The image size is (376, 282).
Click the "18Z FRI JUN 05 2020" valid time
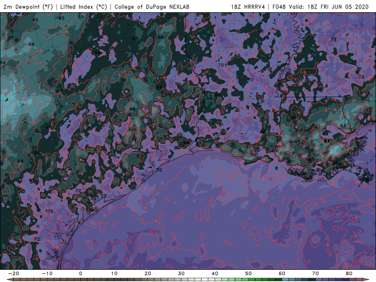(338, 7)
